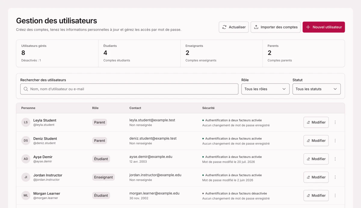361x208 pixels.
Task: Click the JI avatar of Jordan Instructor
Action: 26,177
